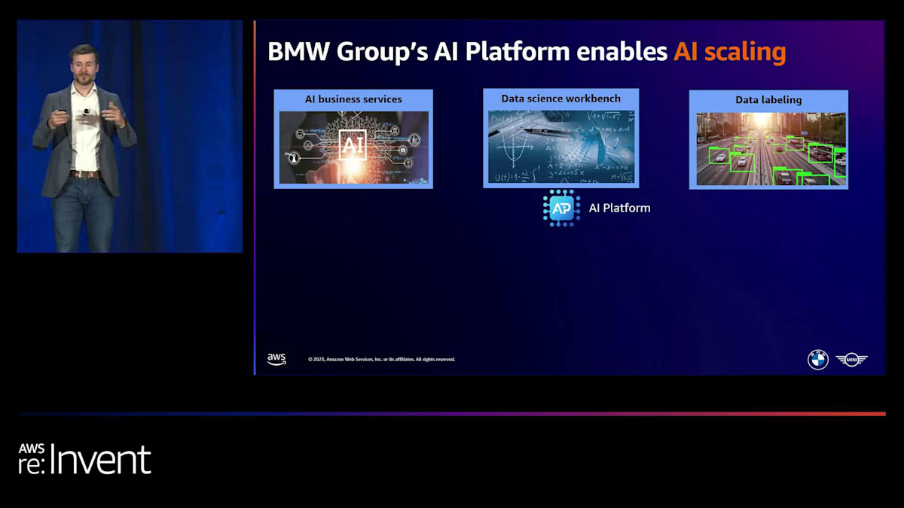
Task: Click the 2023 Amazon Web Services copyright notice
Action: [x=381, y=359]
